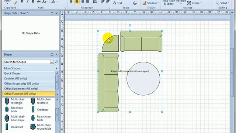The width and height of the screenshot is (236, 133).
Task: Click the 'Standard Lounge Furniture Layout' text
Action: tap(129, 71)
